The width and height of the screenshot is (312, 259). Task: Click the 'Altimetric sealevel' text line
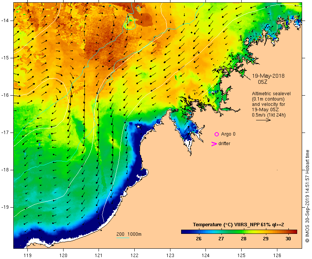271,94
